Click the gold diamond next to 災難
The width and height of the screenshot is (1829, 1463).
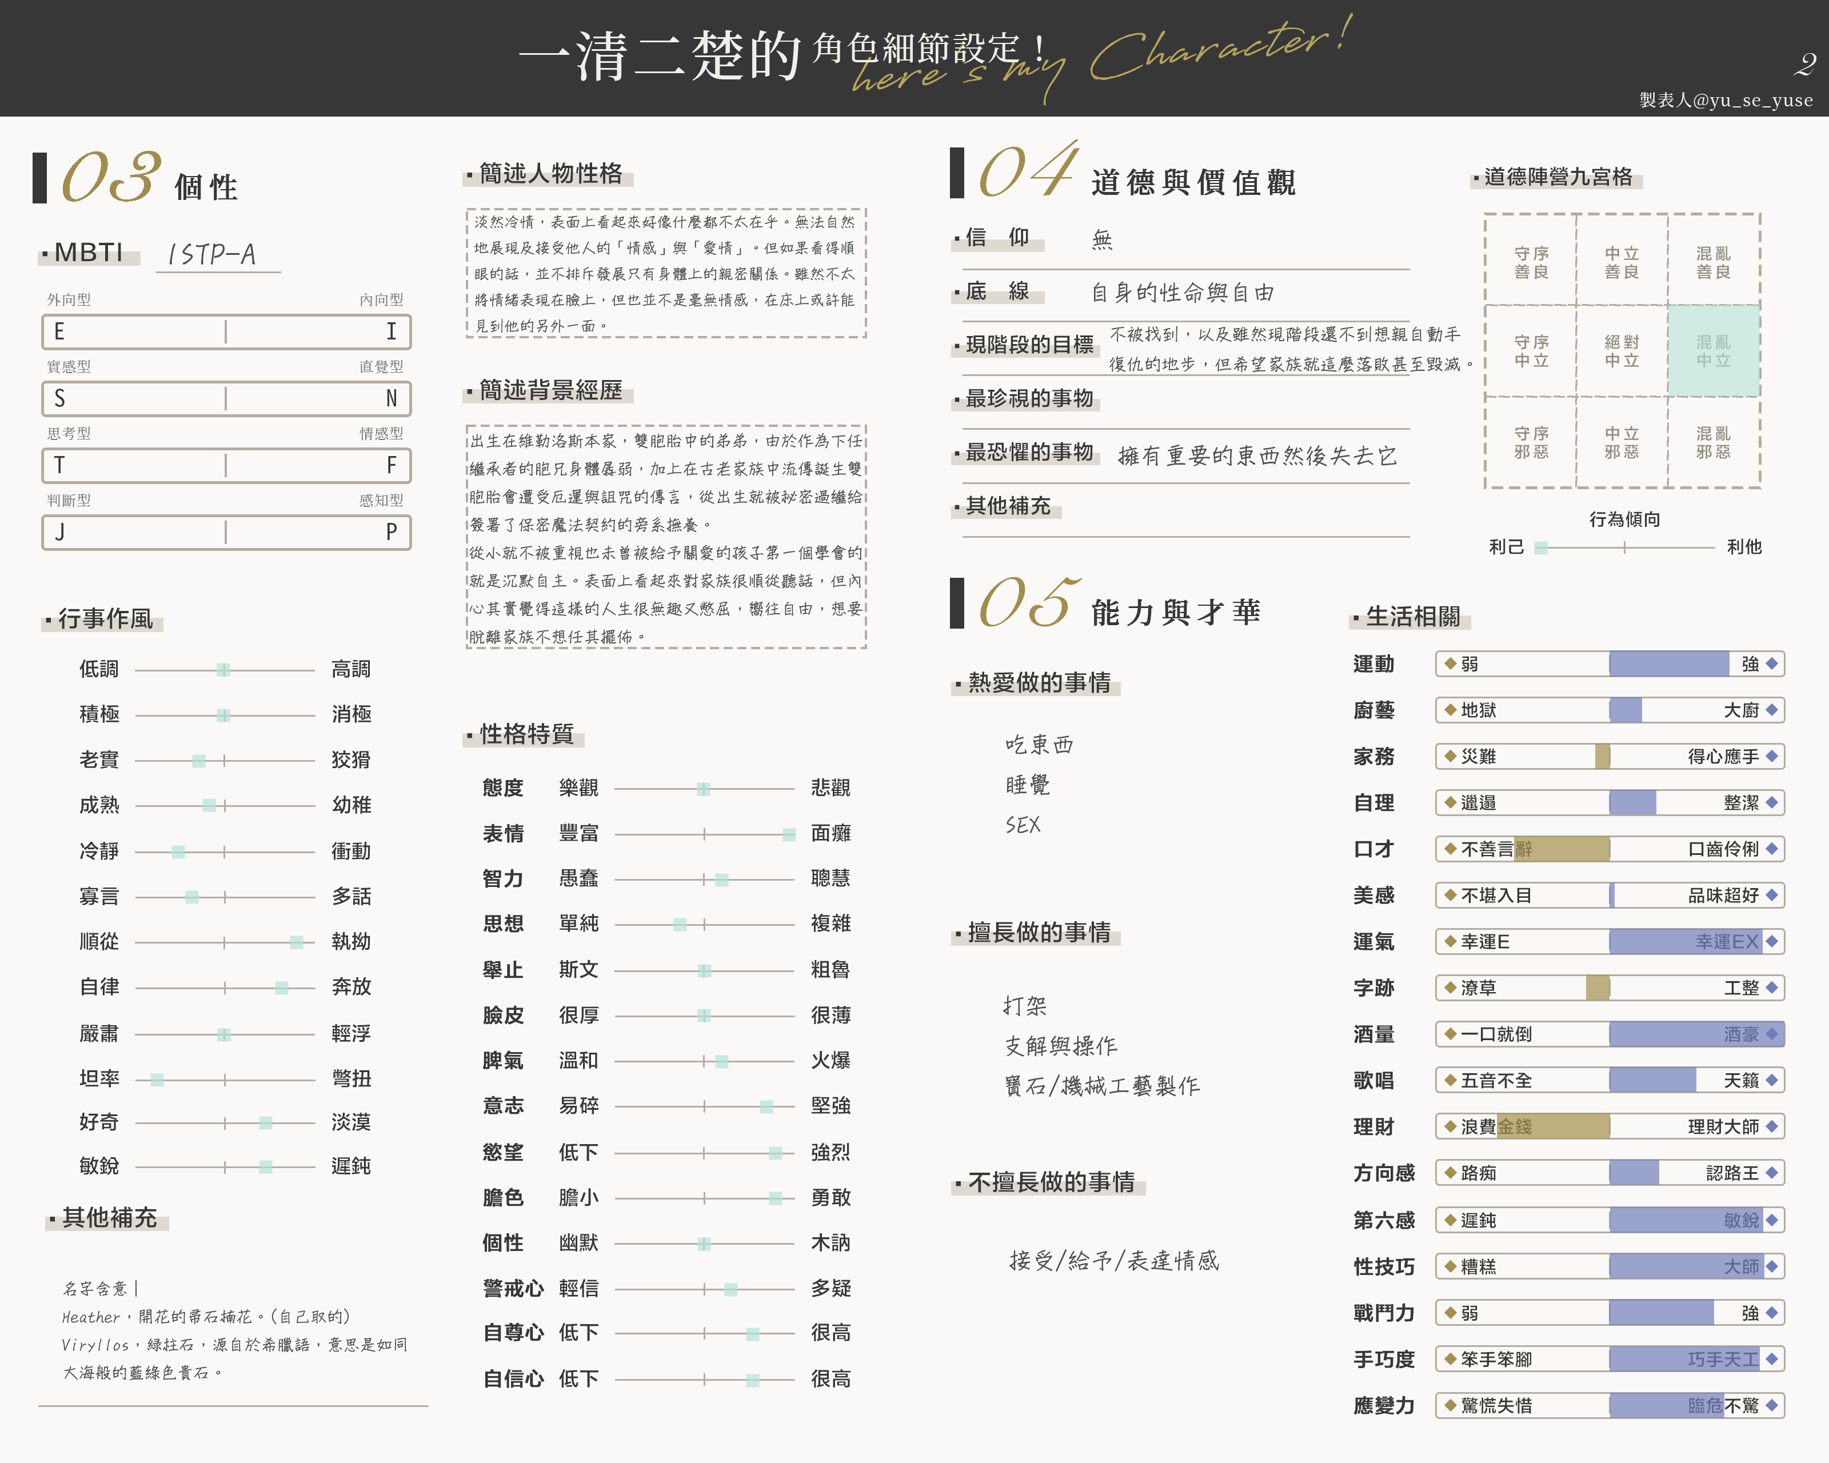pos(1450,756)
